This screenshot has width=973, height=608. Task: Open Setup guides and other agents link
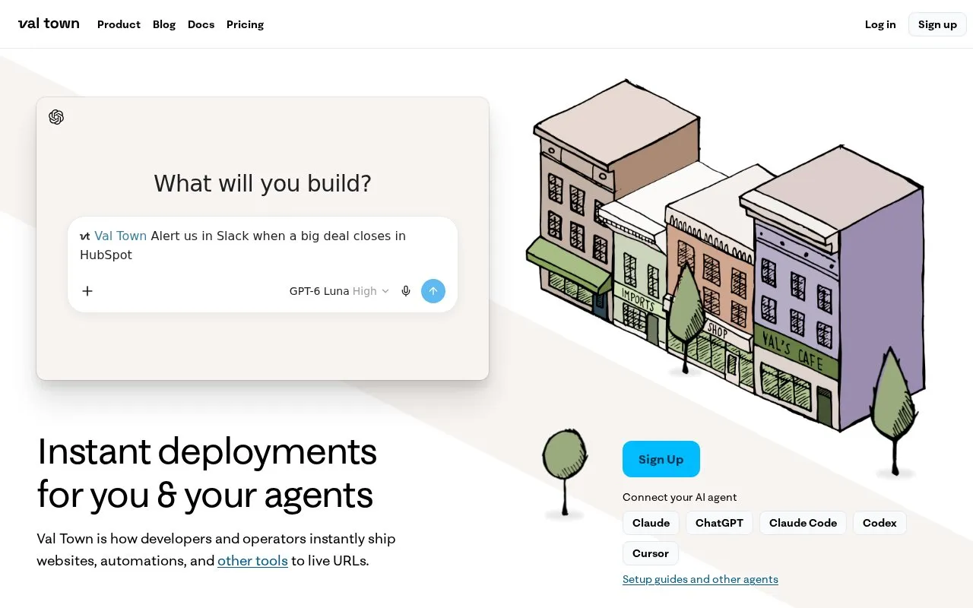(700, 579)
